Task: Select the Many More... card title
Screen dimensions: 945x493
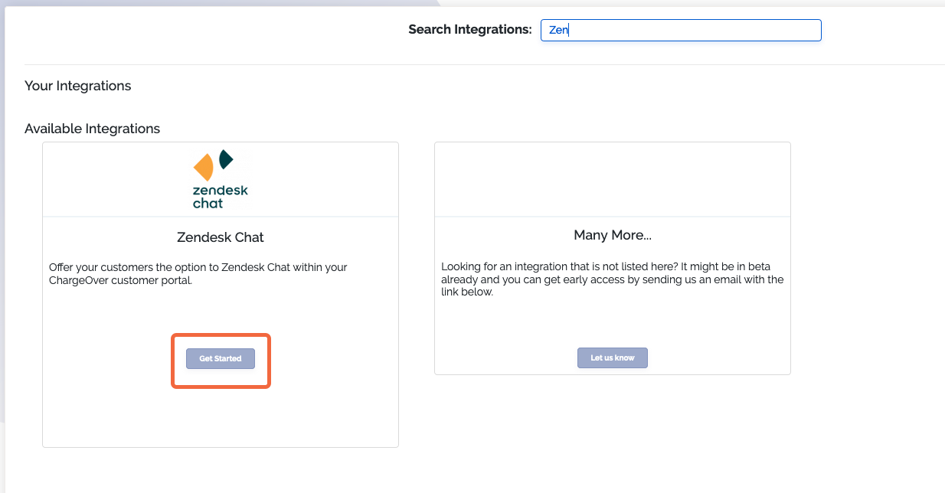Action: tap(613, 235)
